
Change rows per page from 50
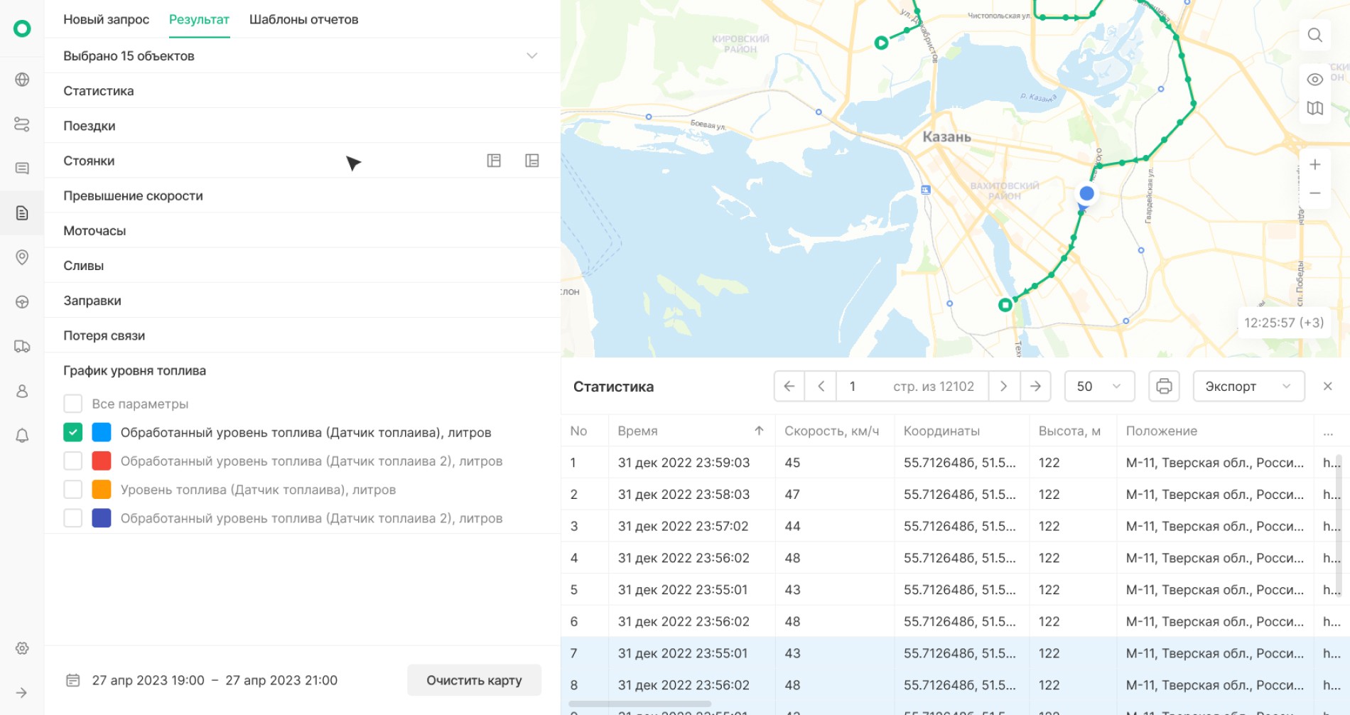coord(1098,387)
